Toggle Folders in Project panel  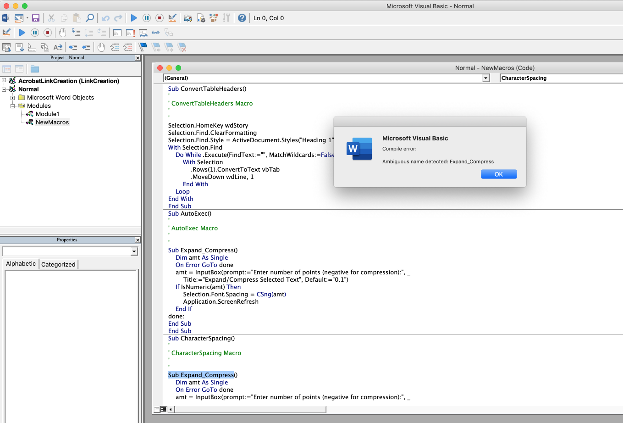click(35, 69)
